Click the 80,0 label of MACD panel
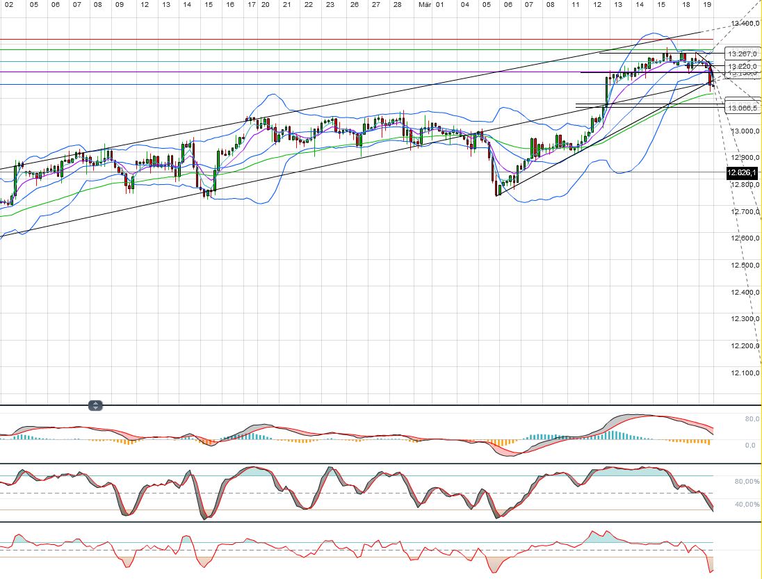Viewport: 762px width, 579px height. click(x=751, y=418)
